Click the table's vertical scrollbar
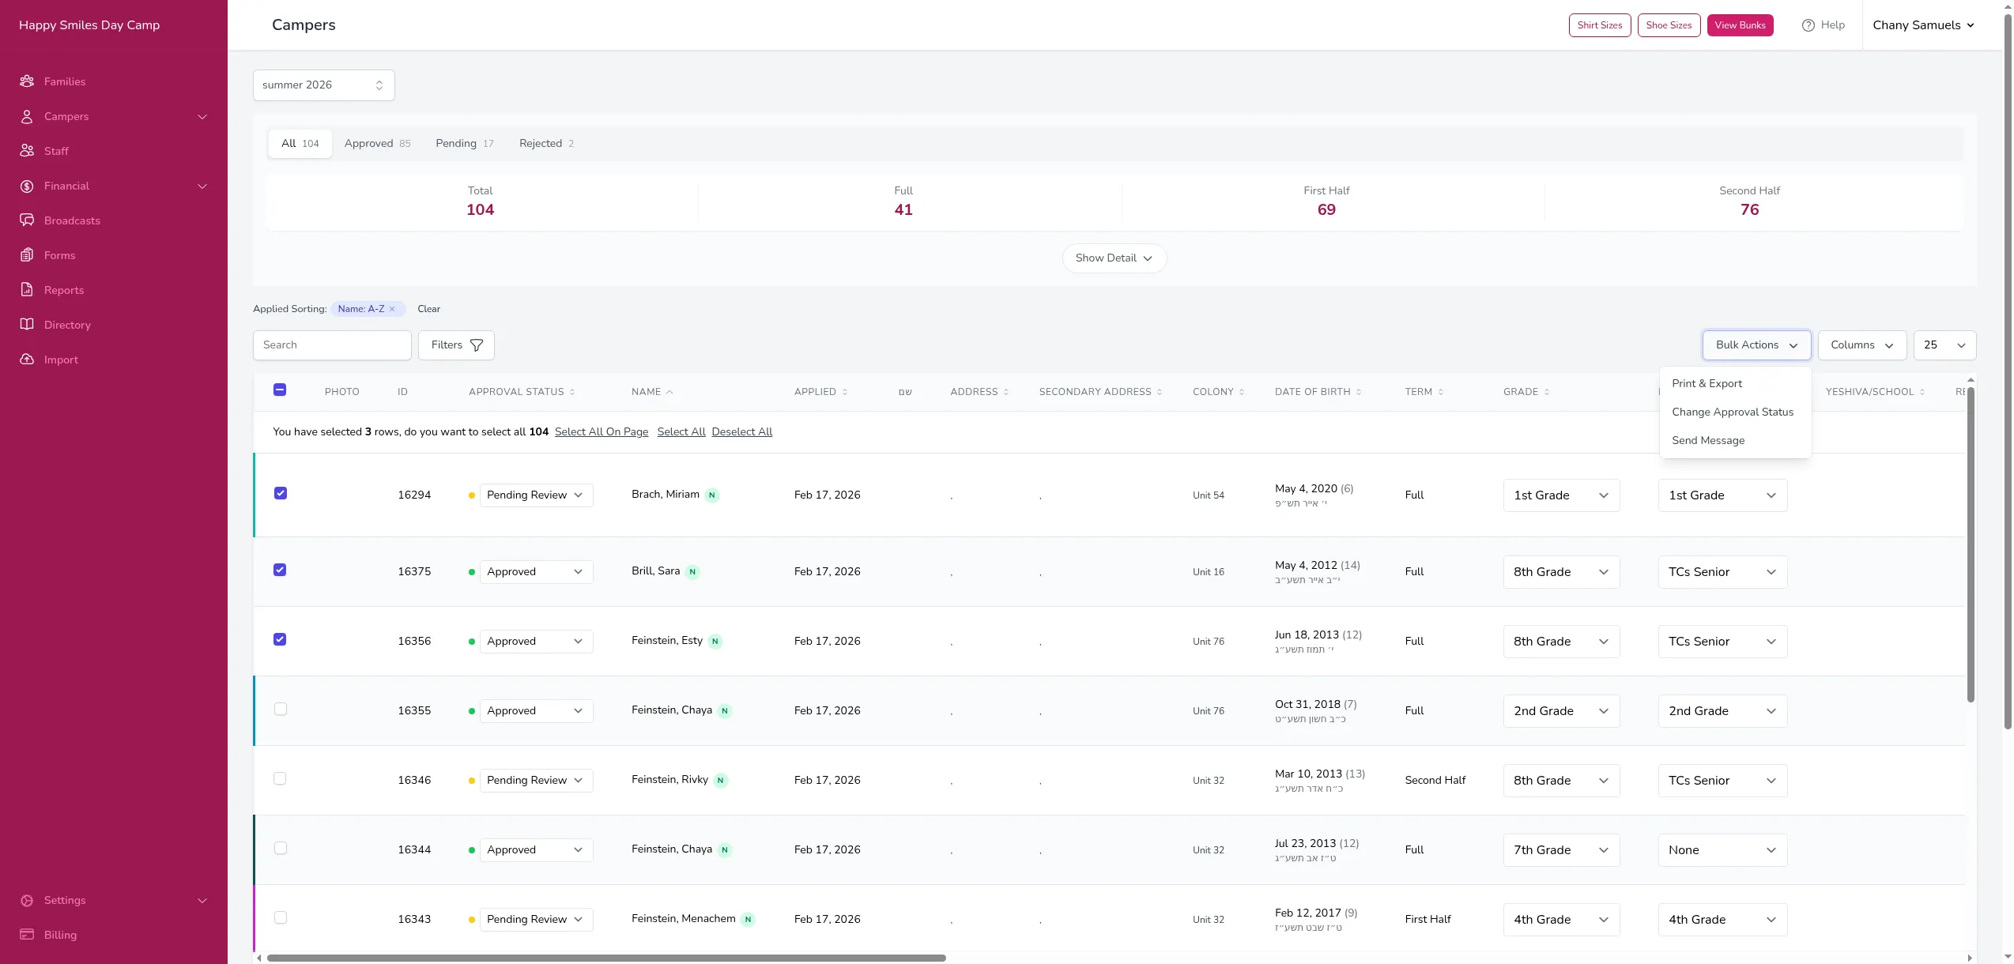This screenshot has height=964, width=2014. click(1971, 545)
